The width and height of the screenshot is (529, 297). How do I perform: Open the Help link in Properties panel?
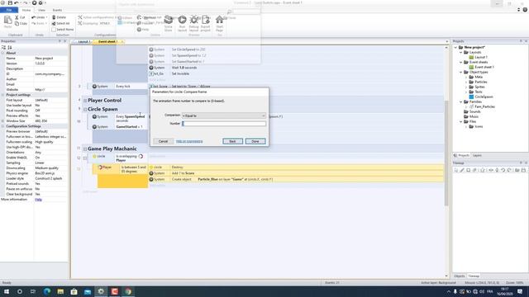[39, 200]
